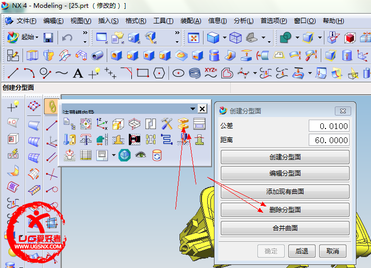Click the Mold Wizard cavity layout icon
The image size is (371, 268).
coord(134,124)
